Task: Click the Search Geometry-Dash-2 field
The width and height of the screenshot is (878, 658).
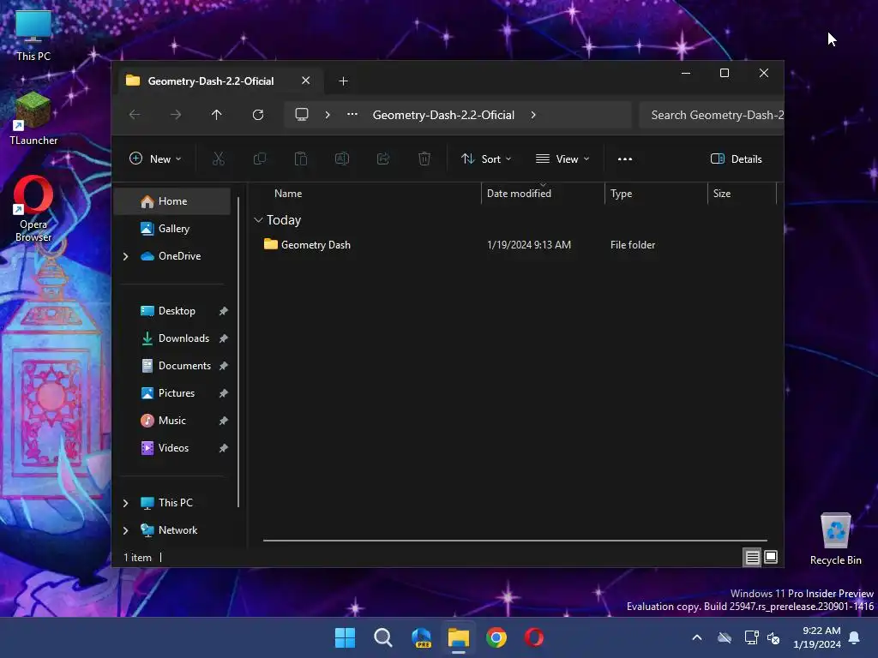Action: 712,115
